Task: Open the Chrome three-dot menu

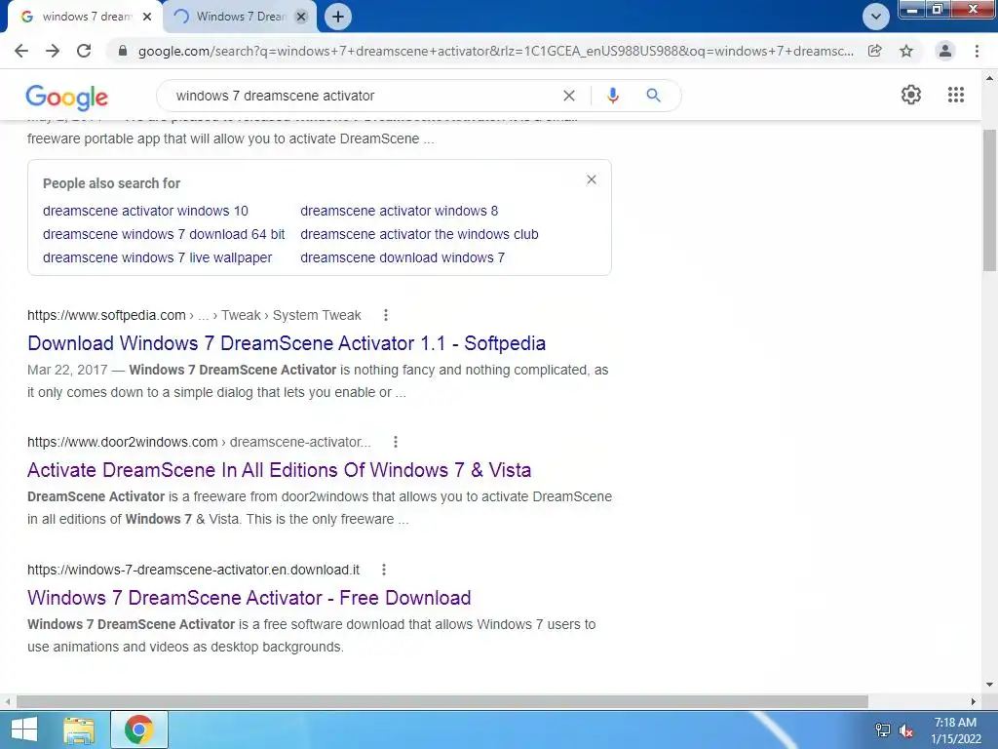Action: coord(977,51)
